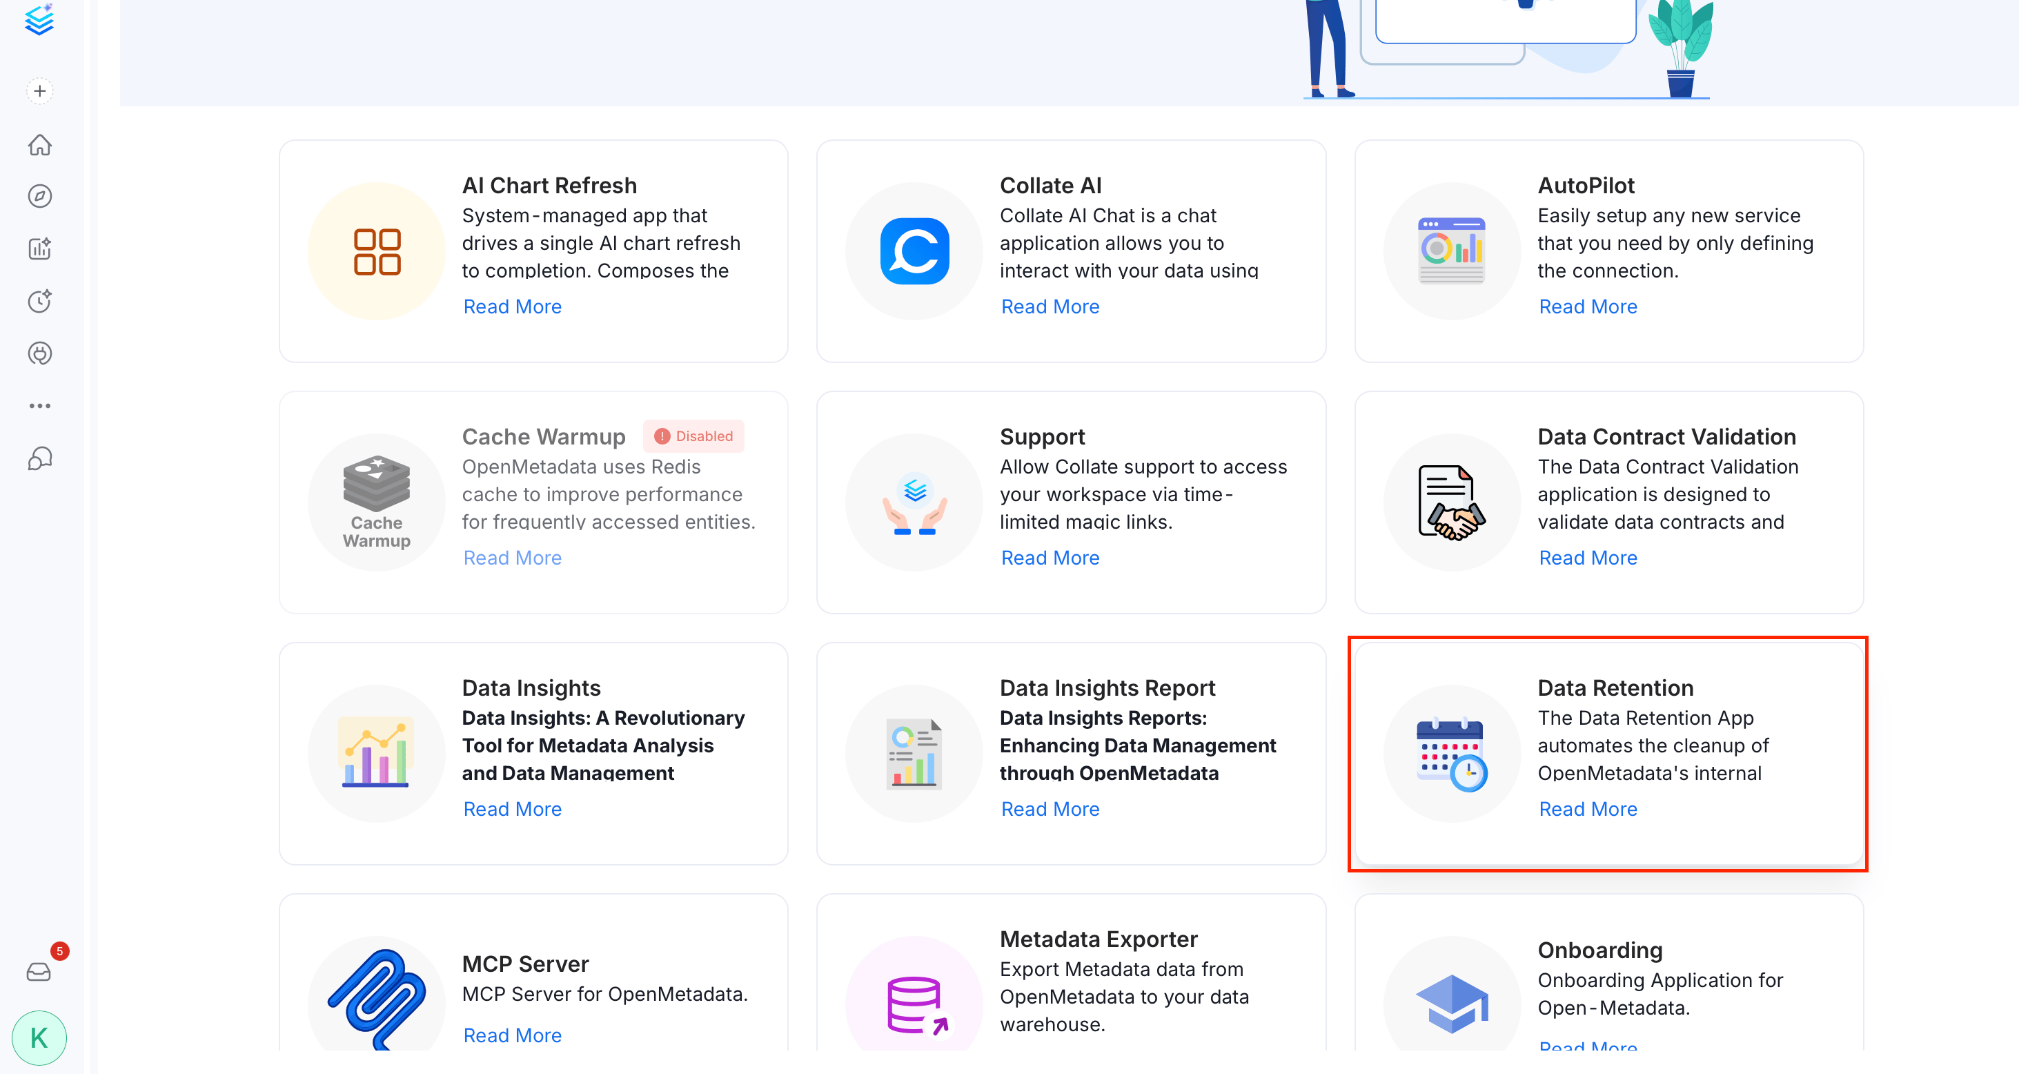Open the Cache Warmup title
Screen dimensions: 2019x1074
(x=543, y=436)
